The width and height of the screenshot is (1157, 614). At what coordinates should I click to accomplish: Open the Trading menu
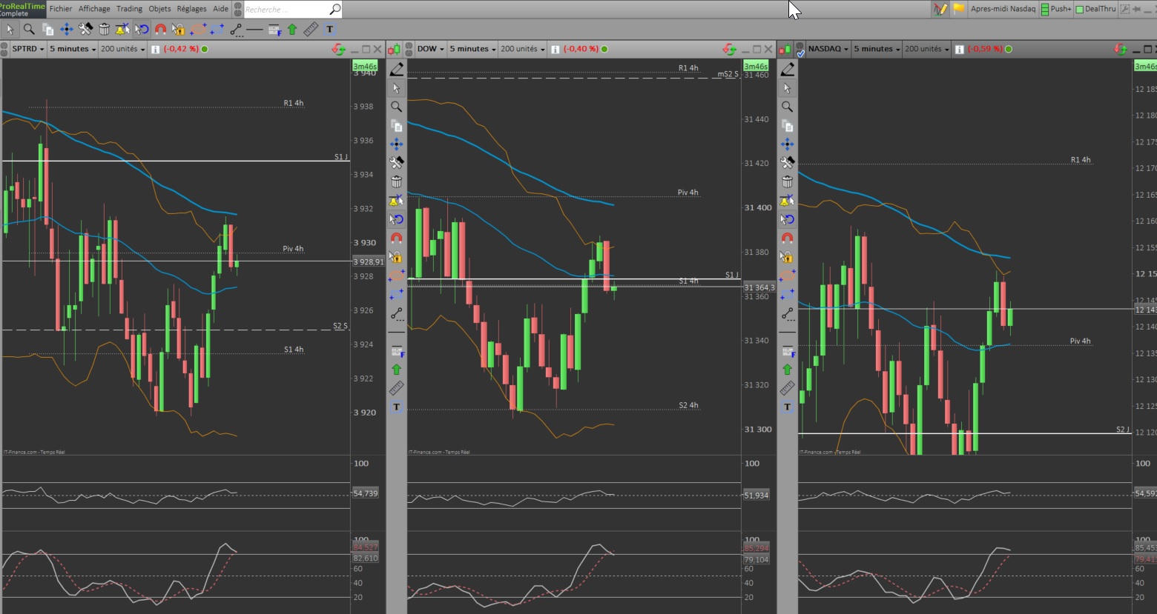[x=129, y=9]
